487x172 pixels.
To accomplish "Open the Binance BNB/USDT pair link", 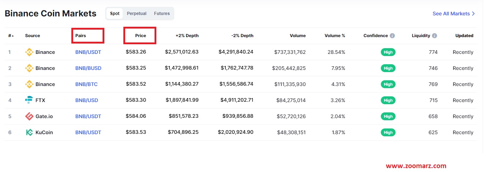I will (x=88, y=52).
